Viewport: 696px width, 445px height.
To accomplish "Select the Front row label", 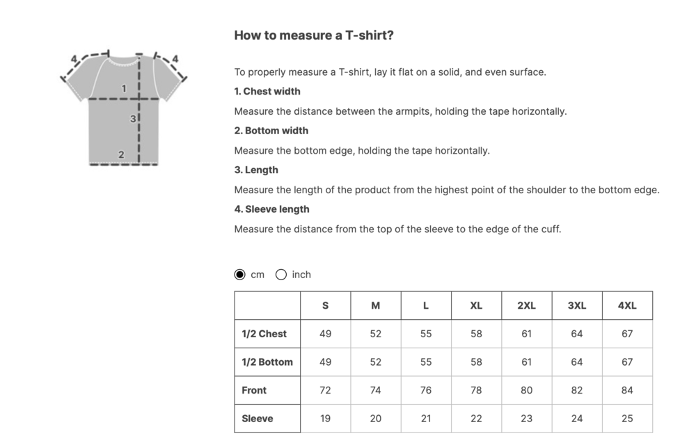I will [x=254, y=390].
